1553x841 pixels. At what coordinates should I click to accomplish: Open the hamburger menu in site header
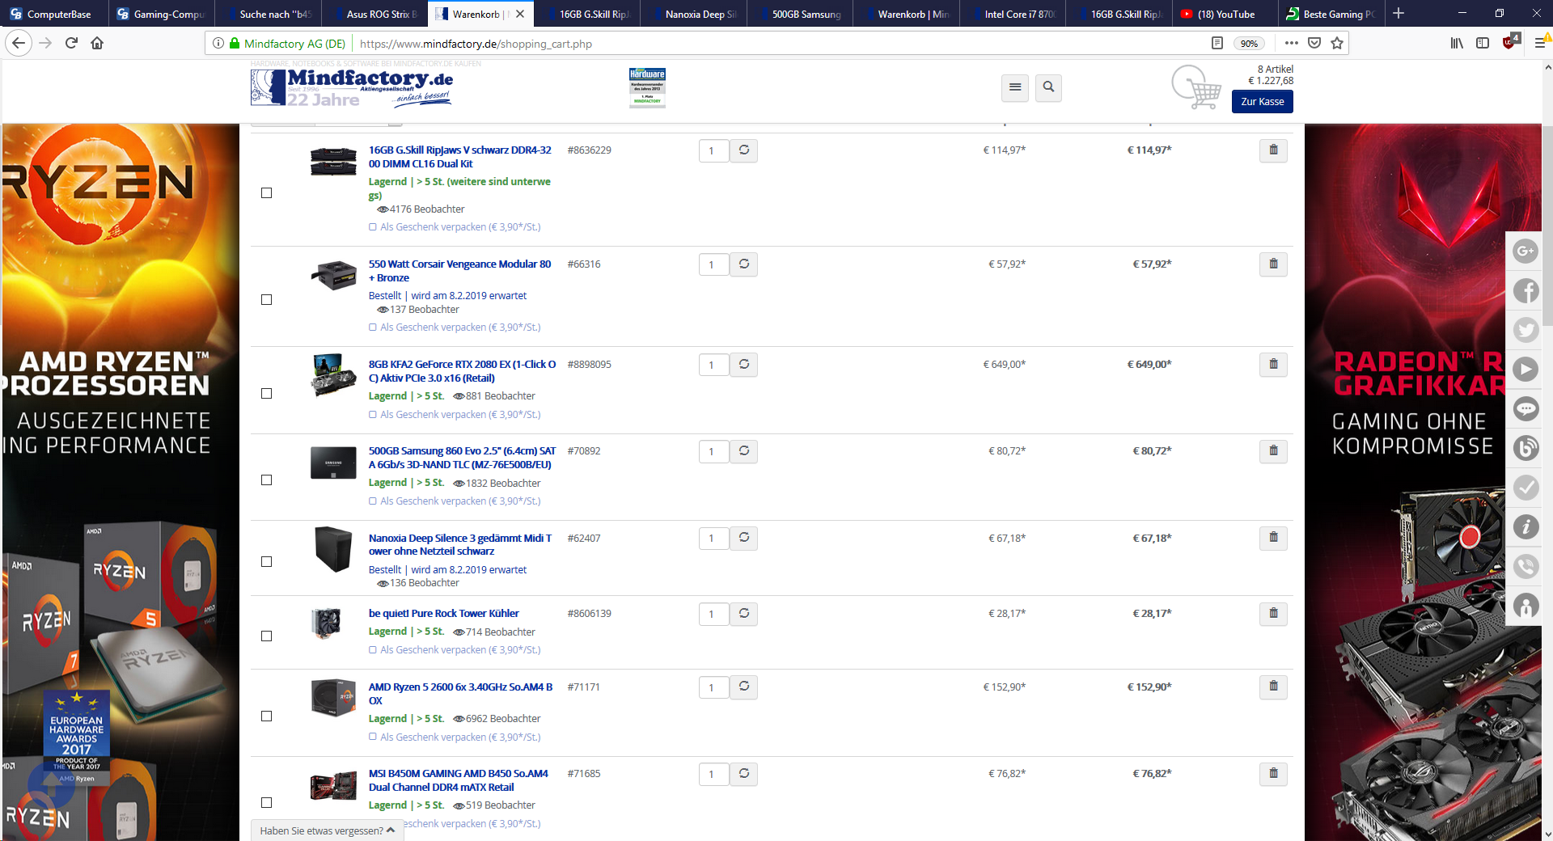pyautogui.click(x=1015, y=87)
